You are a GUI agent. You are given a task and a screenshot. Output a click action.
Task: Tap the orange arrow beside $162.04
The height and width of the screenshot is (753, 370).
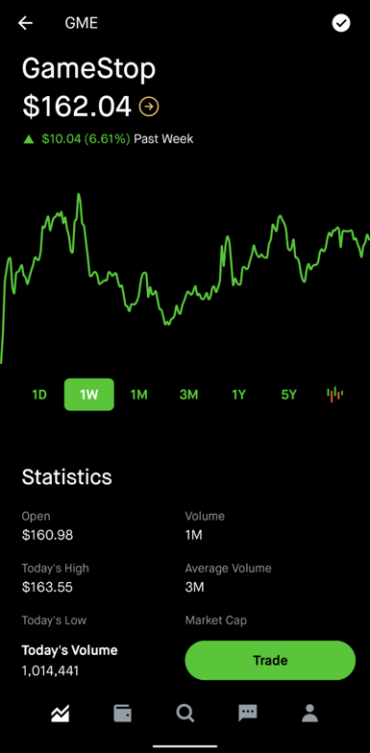point(149,107)
